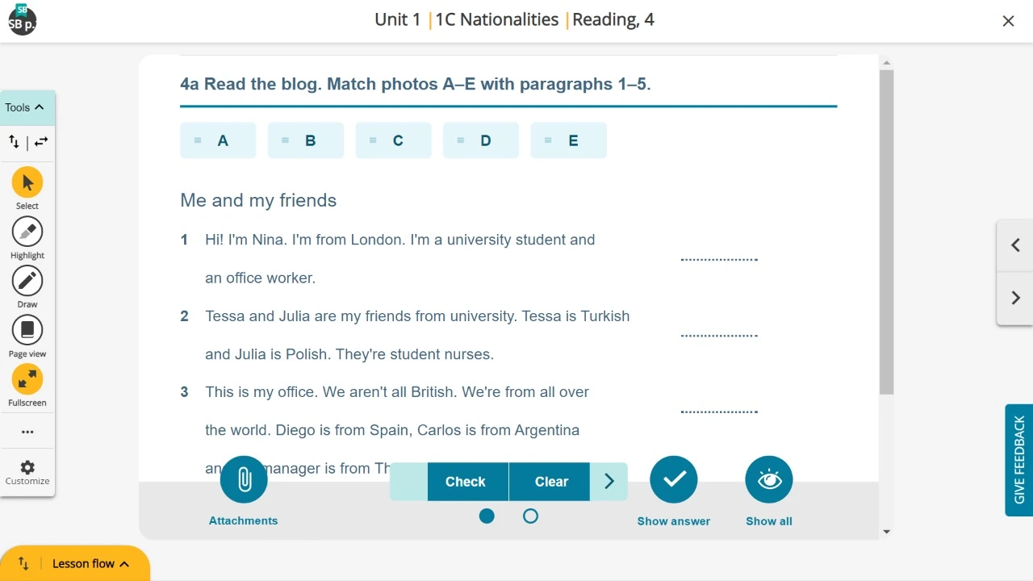Toggle Show all answers eye
Image resolution: width=1033 pixels, height=581 pixels.
point(769,480)
